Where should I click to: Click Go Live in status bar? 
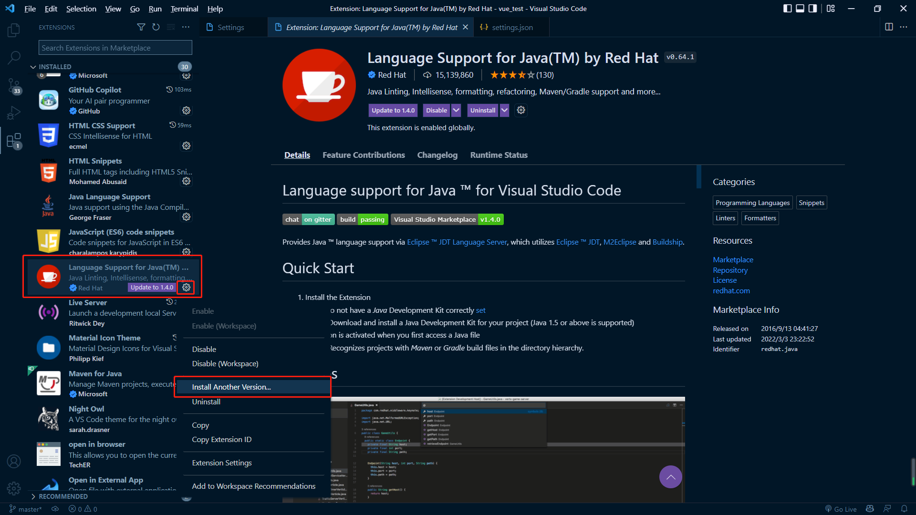point(841,509)
